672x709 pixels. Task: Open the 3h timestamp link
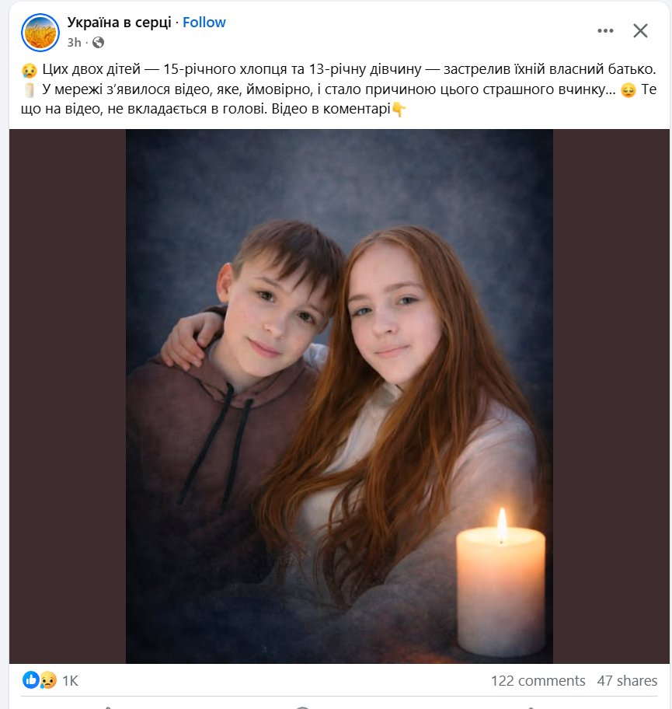(x=74, y=42)
